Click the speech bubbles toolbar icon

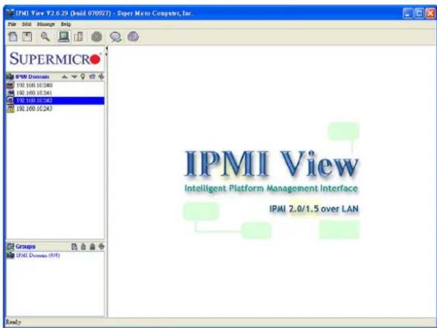click(115, 37)
